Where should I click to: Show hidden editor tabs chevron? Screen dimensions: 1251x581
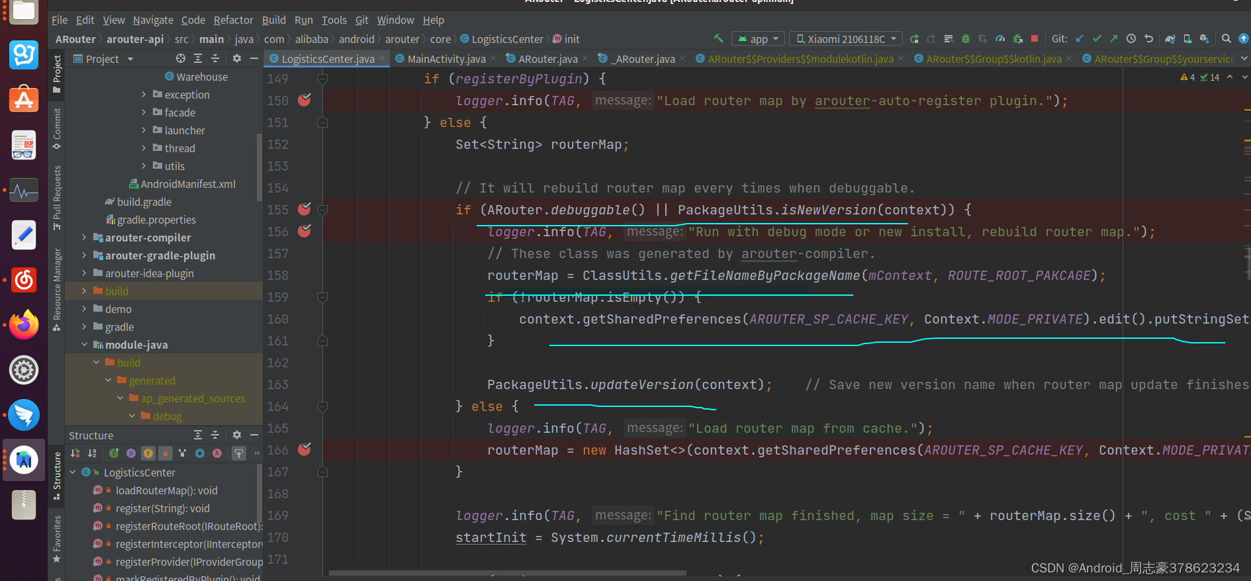(1244, 59)
